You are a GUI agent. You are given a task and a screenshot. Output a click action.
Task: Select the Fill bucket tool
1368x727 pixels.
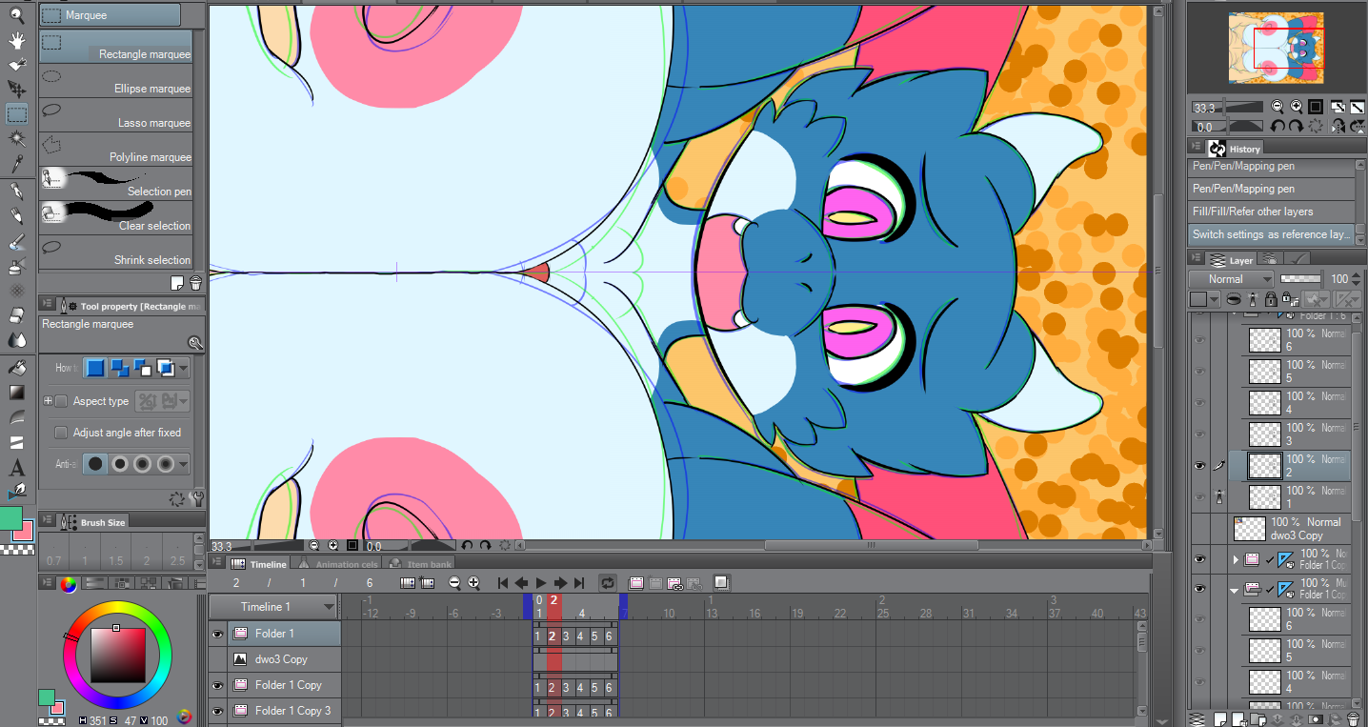point(16,367)
